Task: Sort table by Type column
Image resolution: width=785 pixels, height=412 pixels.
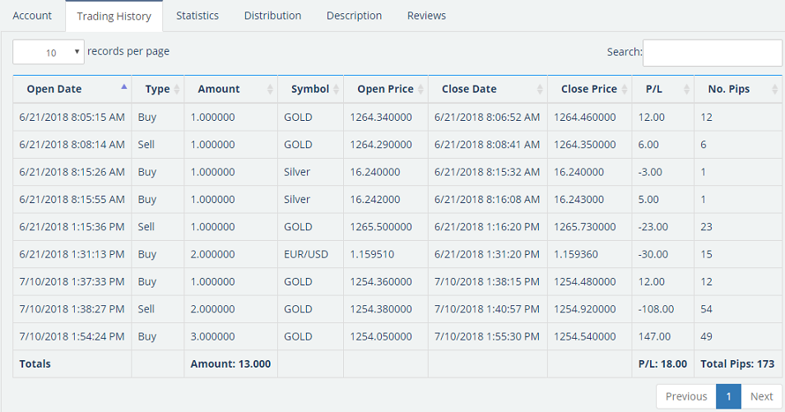Action: 158,89
